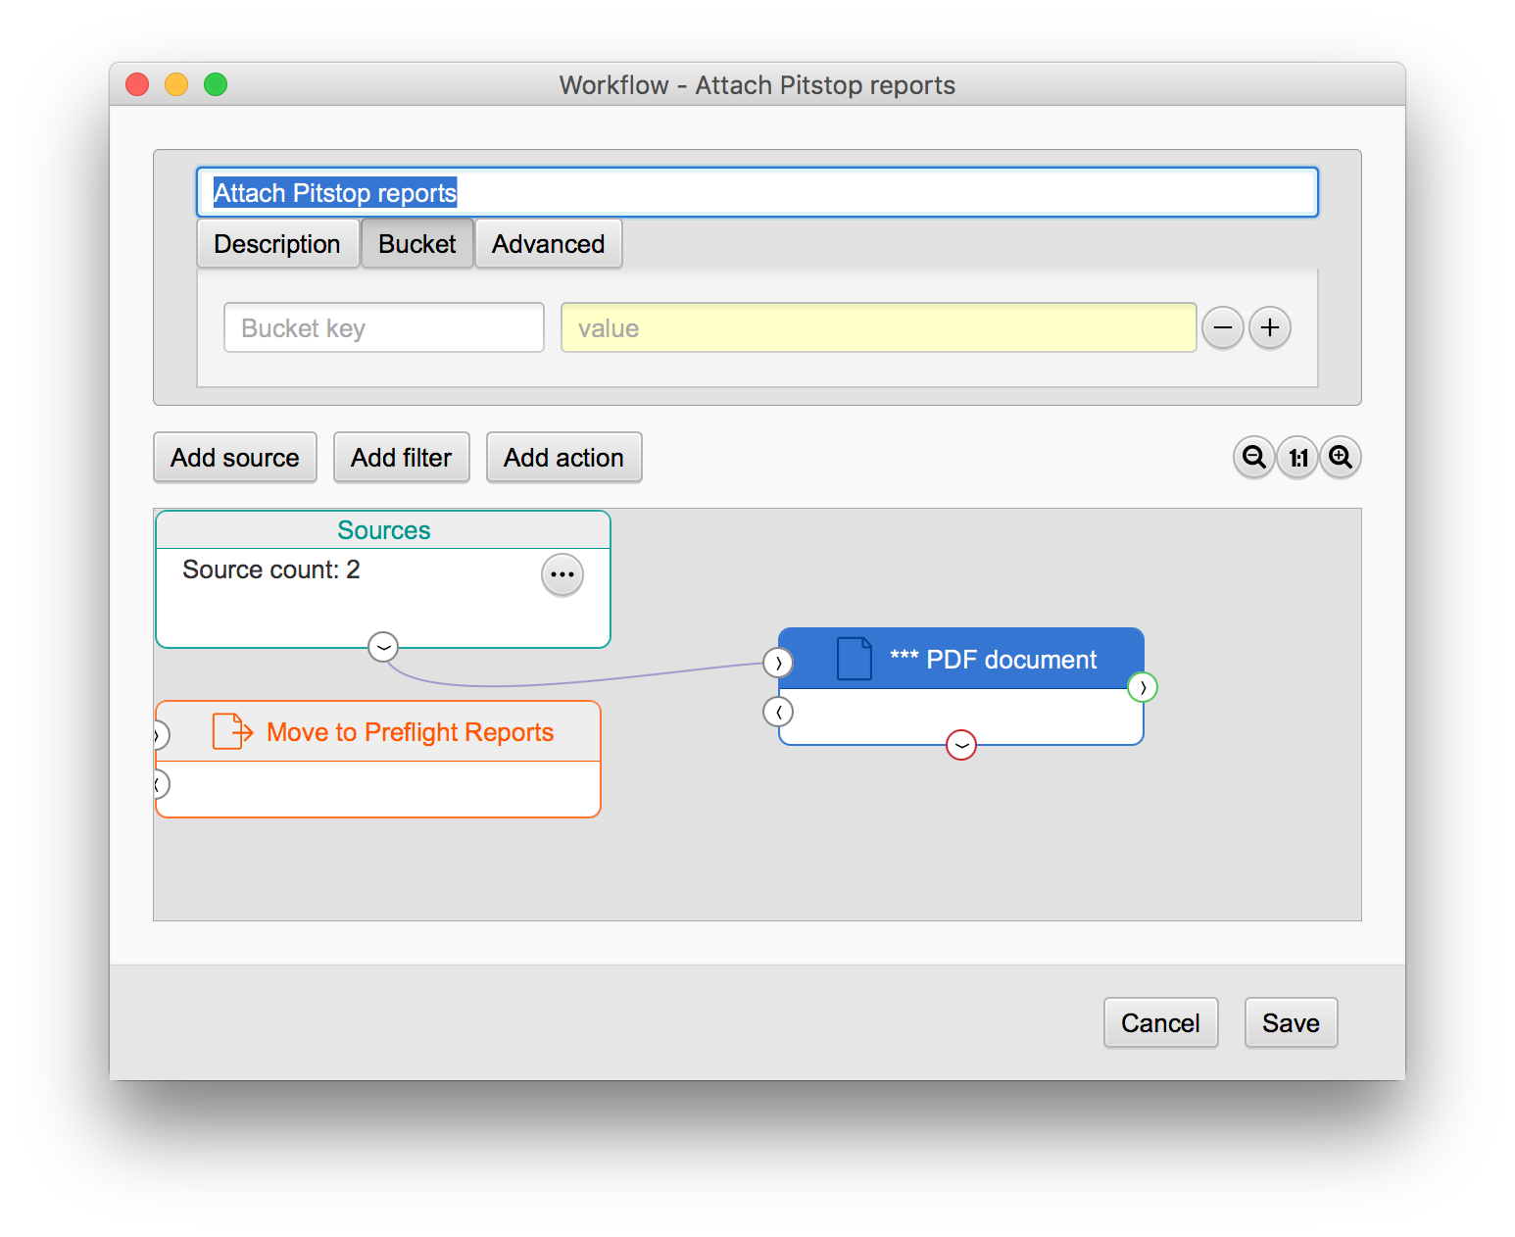Screen dimensions: 1515x1237
Task: Click the PDF document file icon
Action: click(x=855, y=659)
